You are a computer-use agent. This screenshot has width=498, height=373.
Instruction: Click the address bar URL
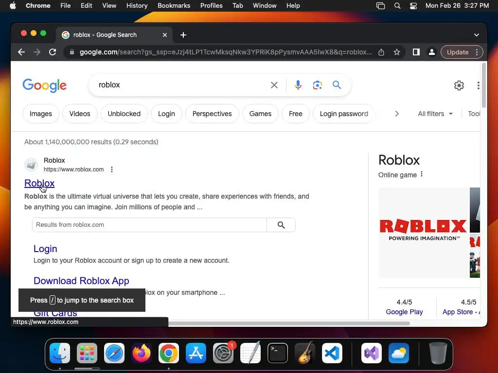point(226,52)
